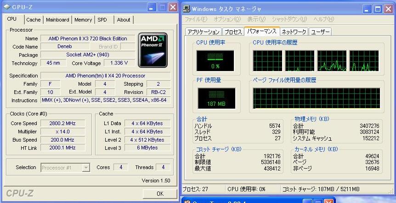396x203 pixels.
Task: Minimize the Task Manager window
Action: tap(368, 9)
